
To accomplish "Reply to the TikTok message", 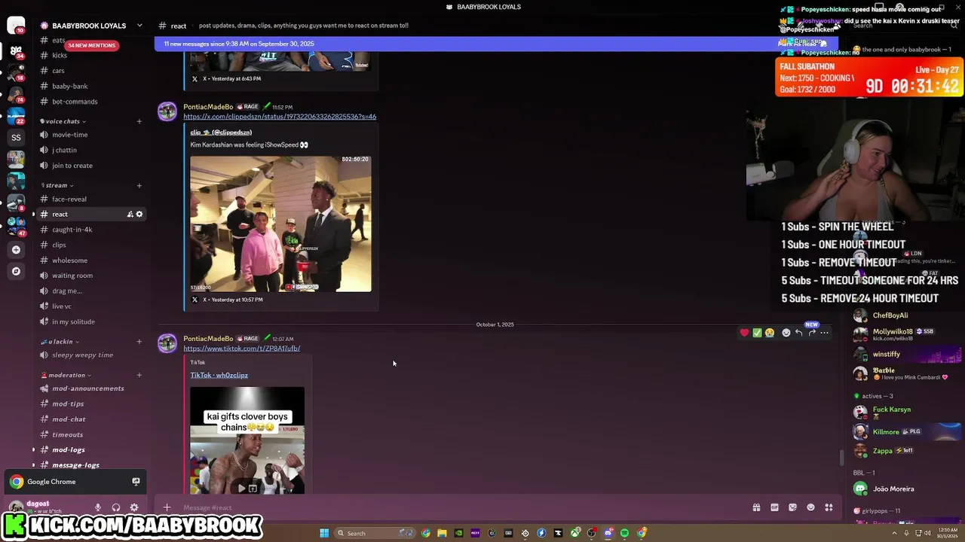I will (x=799, y=333).
